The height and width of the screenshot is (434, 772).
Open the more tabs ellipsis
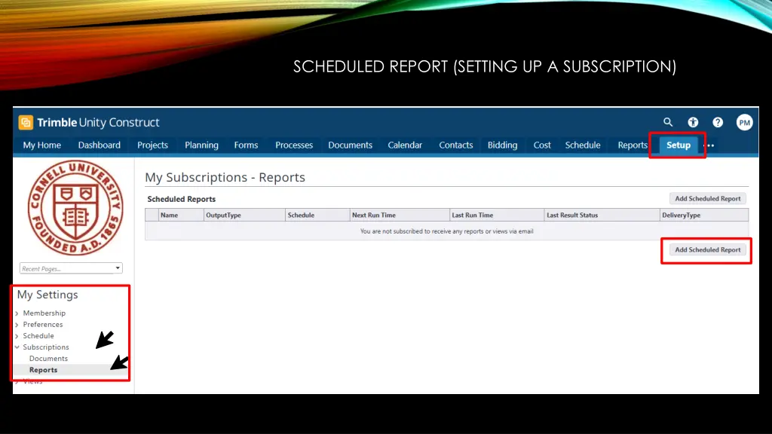pos(709,145)
